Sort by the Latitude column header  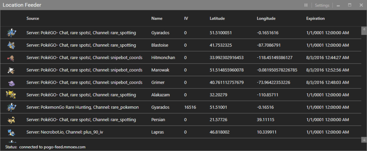pos(217,19)
